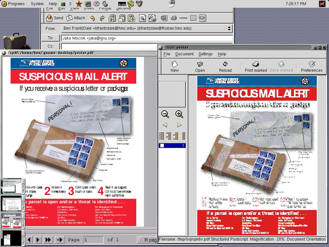329x247 pixels.
Task: Click the copy clipboard icon in composer
Action: tap(122, 18)
